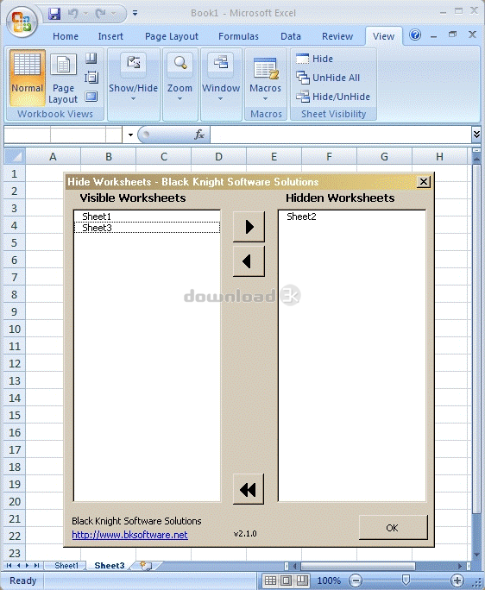Image resolution: width=485 pixels, height=590 pixels.
Task: Open the Formulas ribbon tab
Action: 238,36
